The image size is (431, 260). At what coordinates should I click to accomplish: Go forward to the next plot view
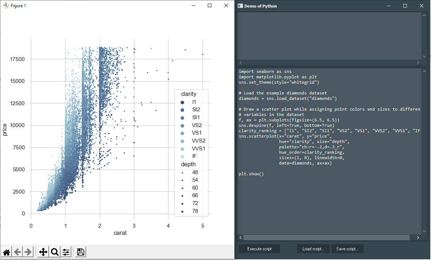click(x=28, y=252)
